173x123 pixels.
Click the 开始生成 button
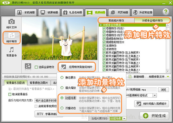(154, 116)
